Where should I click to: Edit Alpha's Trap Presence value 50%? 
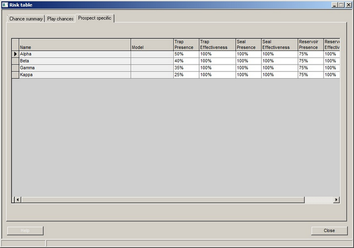click(x=185, y=54)
